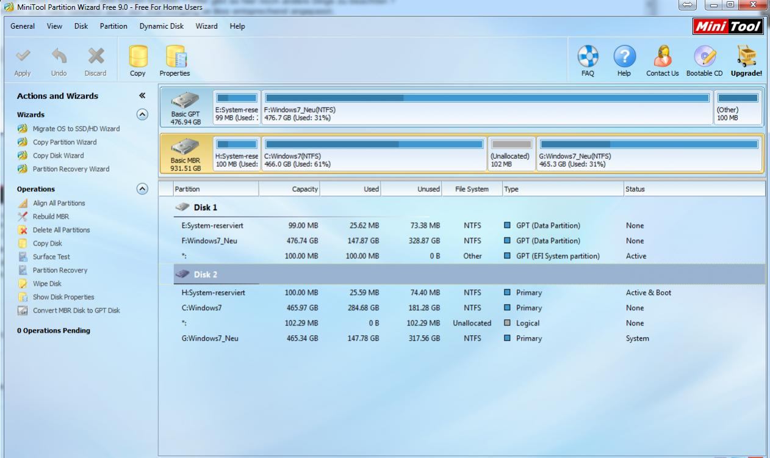770x458 pixels.
Task: Open the Help menu
Action: coord(237,26)
